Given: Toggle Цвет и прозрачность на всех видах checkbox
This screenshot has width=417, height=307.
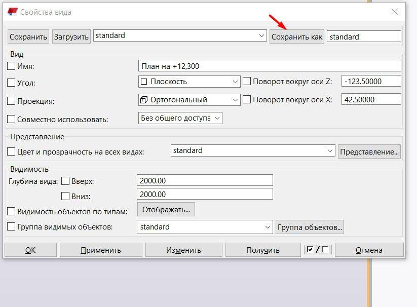Looking at the screenshot, I should tap(11, 151).
